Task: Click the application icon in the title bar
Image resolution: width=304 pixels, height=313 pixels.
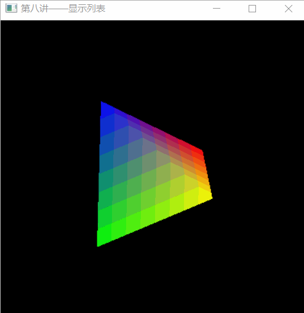Action: click(x=11, y=9)
